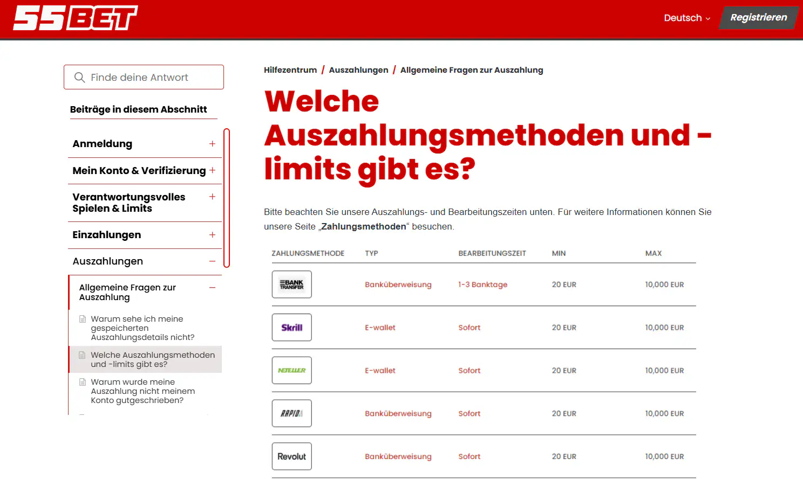This screenshot has height=479, width=803.
Task: Click '10,000 EUR' in the Neteller row
Action: point(664,371)
